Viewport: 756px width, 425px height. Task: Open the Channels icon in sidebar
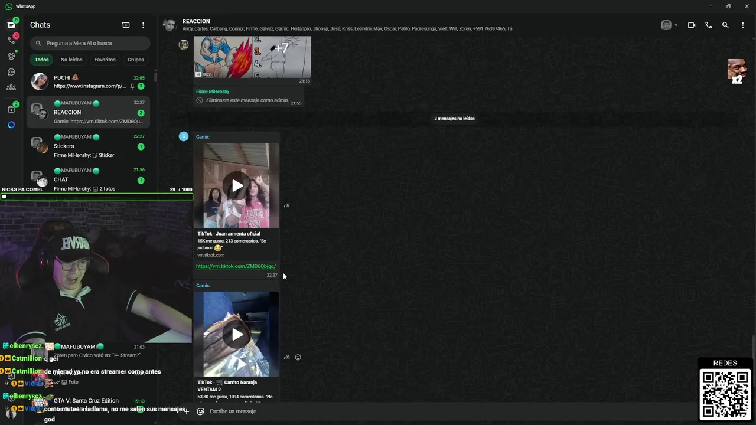(11, 72)
